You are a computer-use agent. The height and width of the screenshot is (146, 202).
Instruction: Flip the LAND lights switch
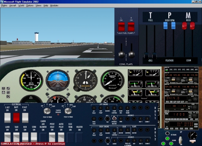coord(8,137)
